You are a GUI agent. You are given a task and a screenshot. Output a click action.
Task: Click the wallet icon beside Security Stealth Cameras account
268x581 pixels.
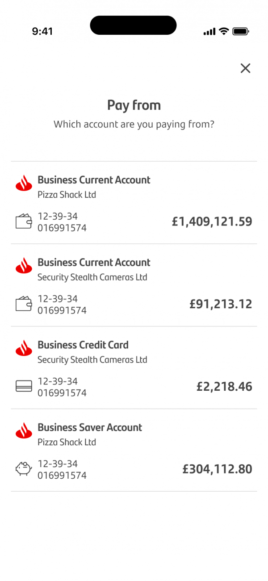tap(23, 304)
